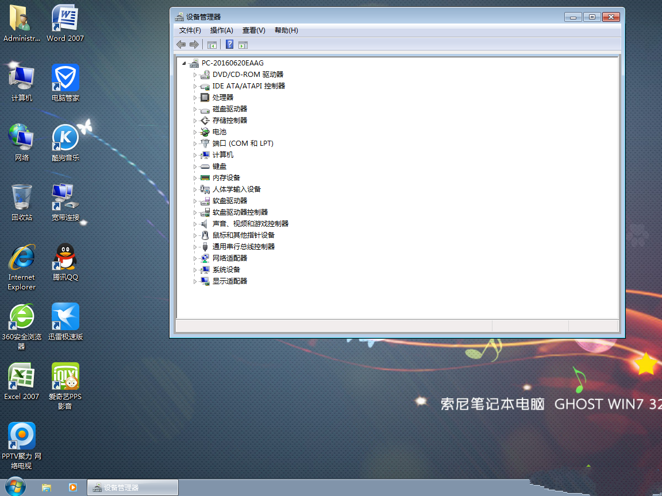The height and width of the screenshot is (496, 662).
Task: Click the 电脑管家 desktop shortcut
Action: [x=66, y=83]
